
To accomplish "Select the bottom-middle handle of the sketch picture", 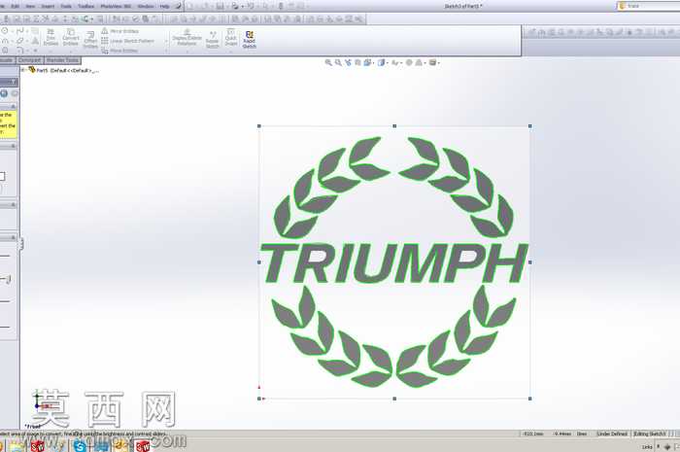I will 394,399.
